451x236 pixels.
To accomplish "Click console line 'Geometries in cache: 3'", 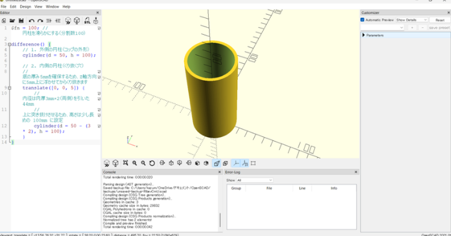I will (x=121, y=202).
